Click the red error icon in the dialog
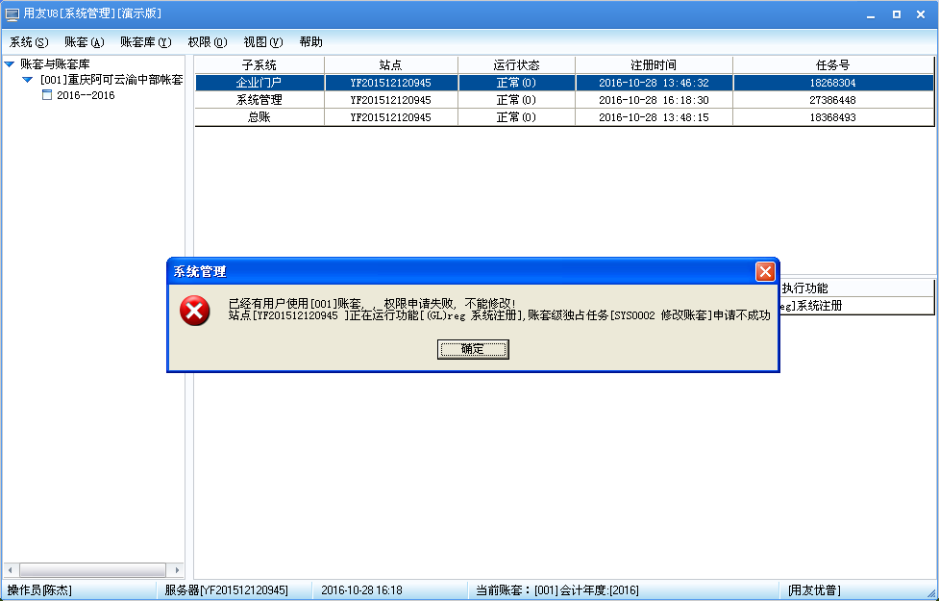The width and height of the screenshot is (939, 601). point(195,313)
